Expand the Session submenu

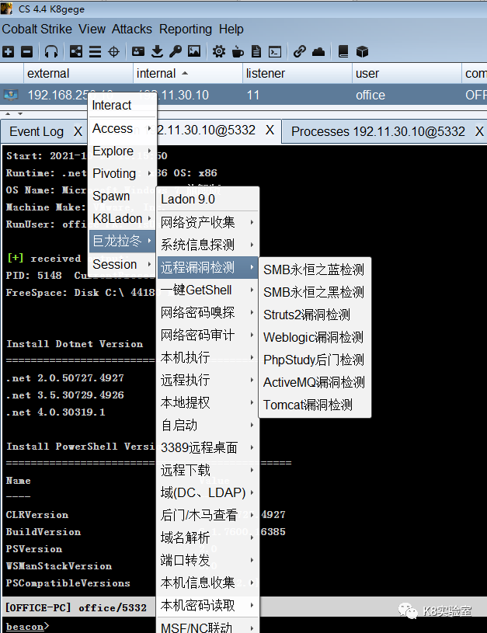122,264
